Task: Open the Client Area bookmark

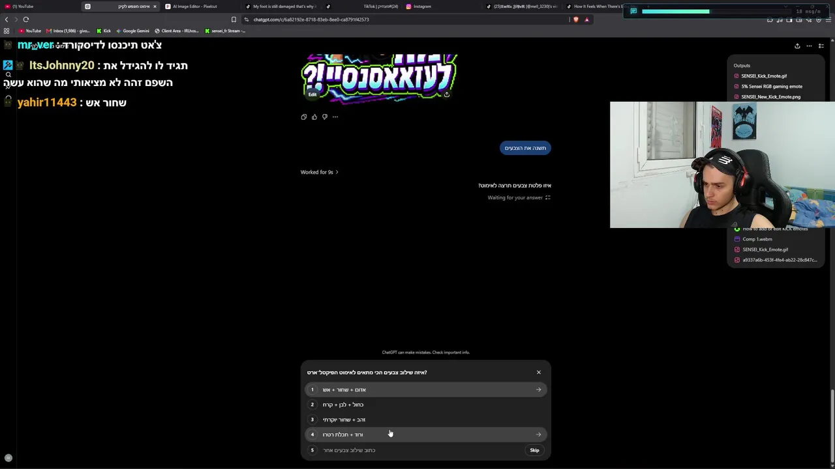Action: (177, 31)
